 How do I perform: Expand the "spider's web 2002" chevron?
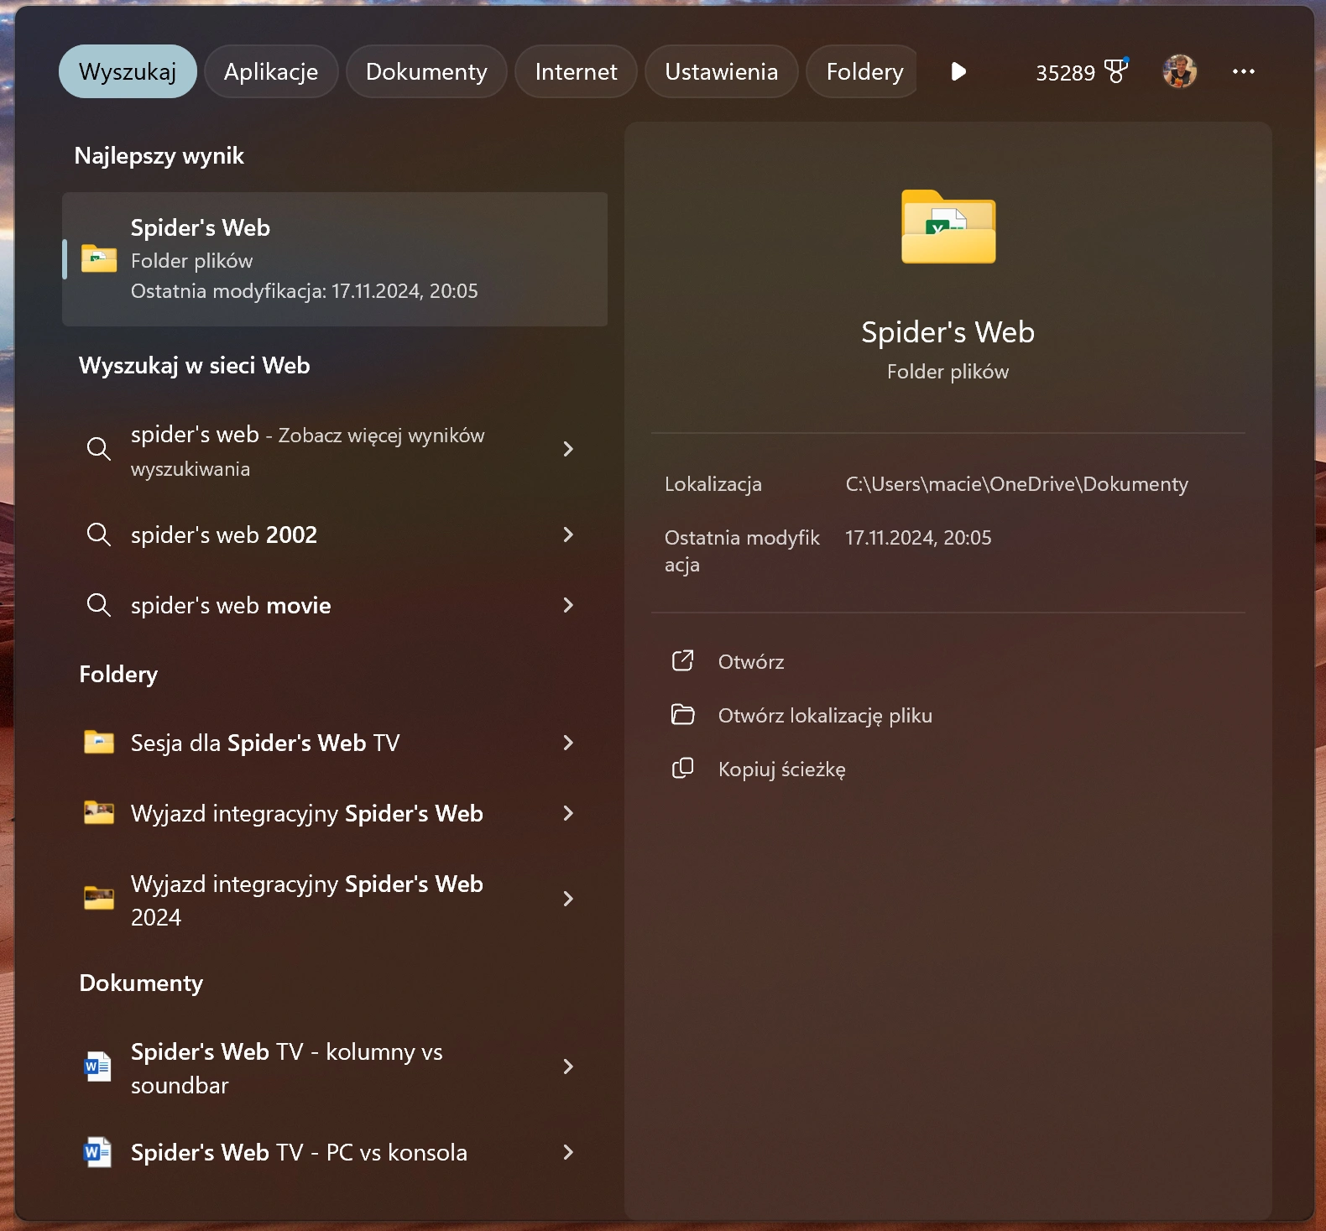point(568,535)
